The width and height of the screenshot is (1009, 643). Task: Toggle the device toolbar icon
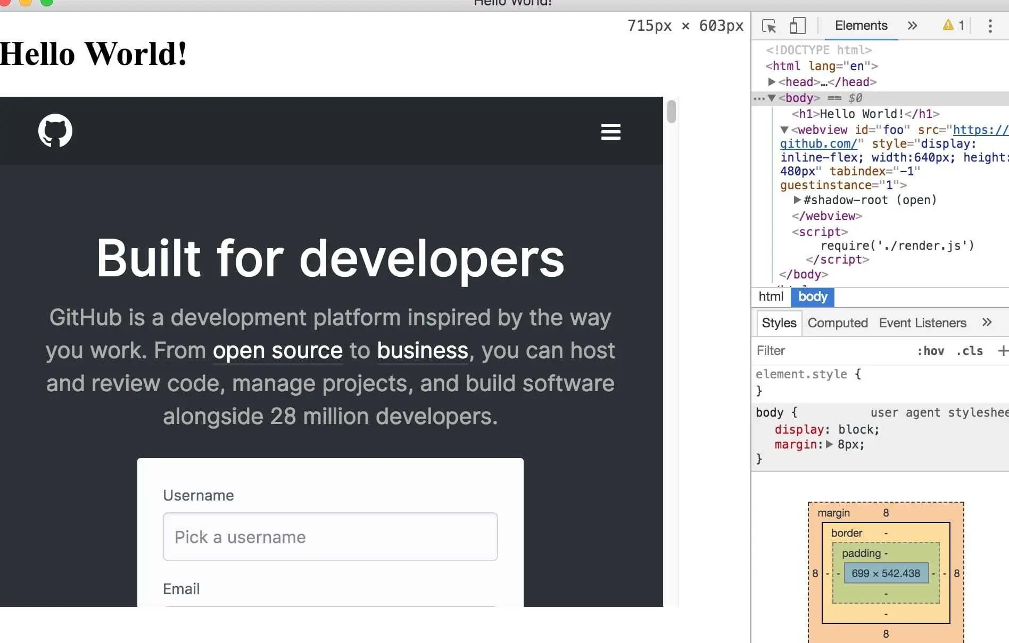(797, 26)
